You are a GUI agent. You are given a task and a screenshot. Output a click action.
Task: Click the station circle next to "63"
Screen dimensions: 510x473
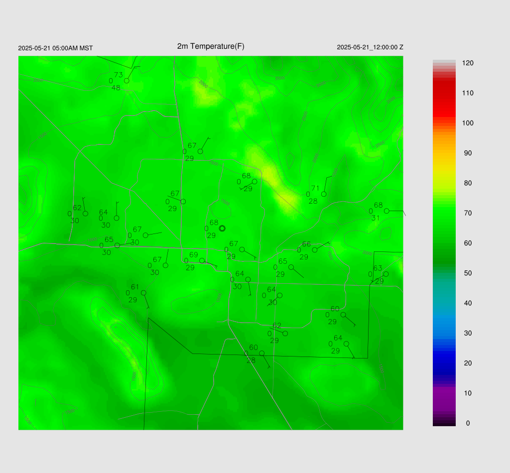386,274
